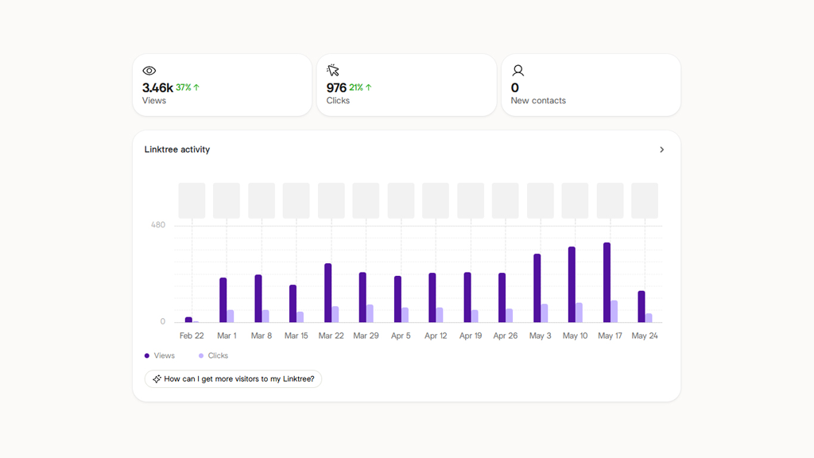The width and height of the screenshot is (814, 458).
Task: Click the Views card label text
Action: [x=154, y=101]
